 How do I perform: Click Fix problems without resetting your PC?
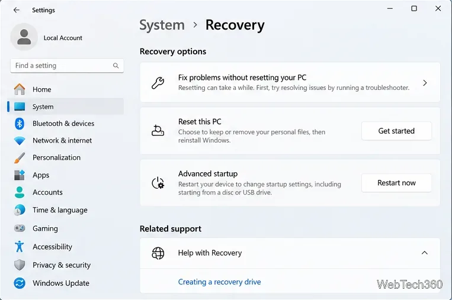[290, 82]
